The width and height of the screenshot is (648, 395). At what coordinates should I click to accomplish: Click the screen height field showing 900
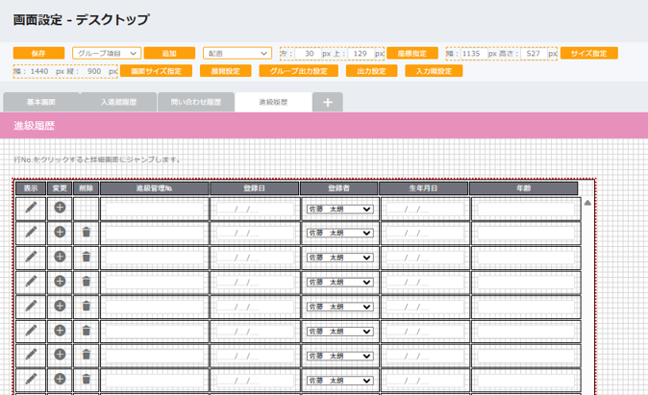click(94, 71)
